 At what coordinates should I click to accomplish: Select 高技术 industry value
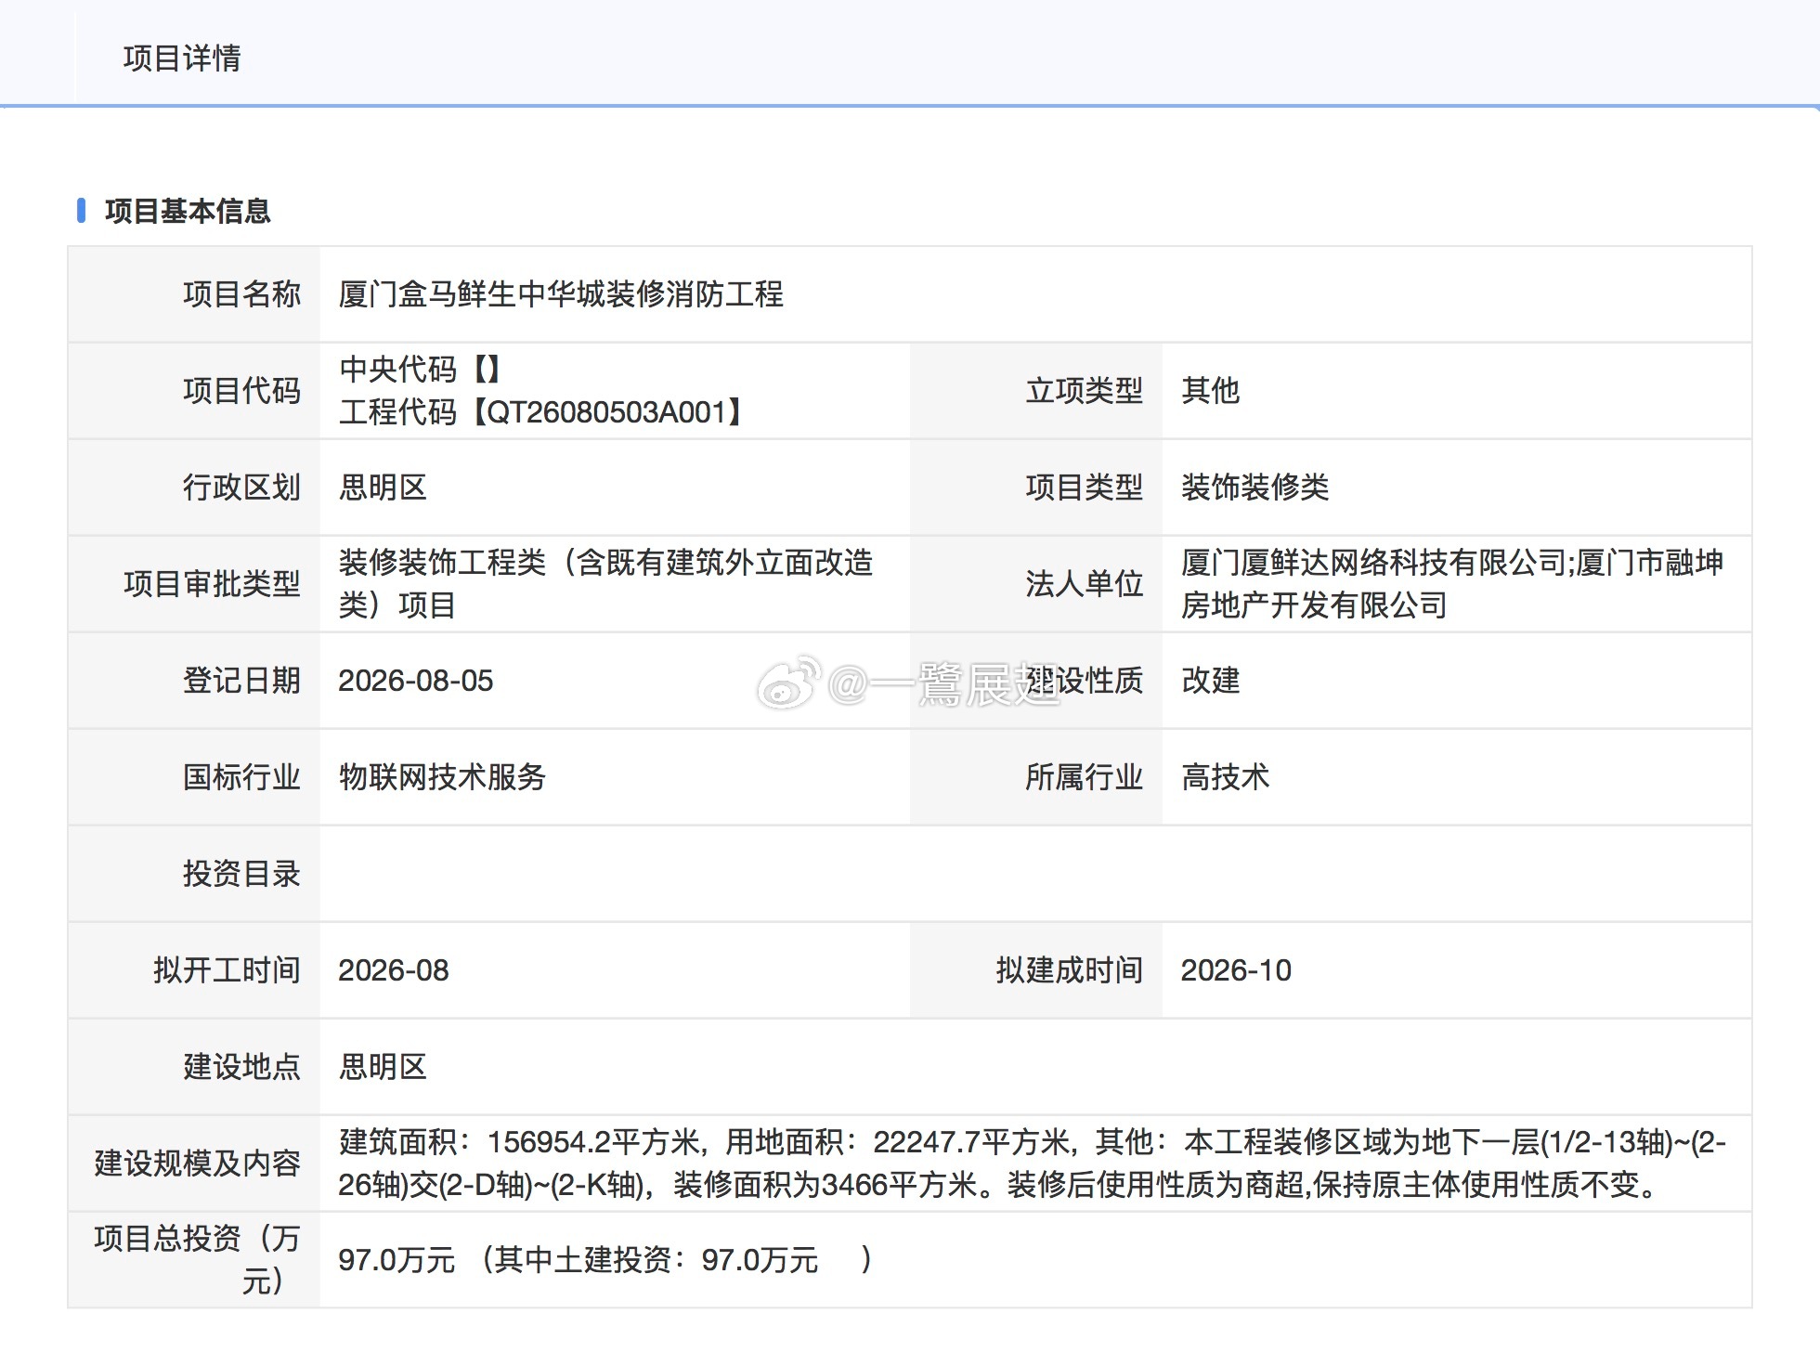(x=1226, y=777)
